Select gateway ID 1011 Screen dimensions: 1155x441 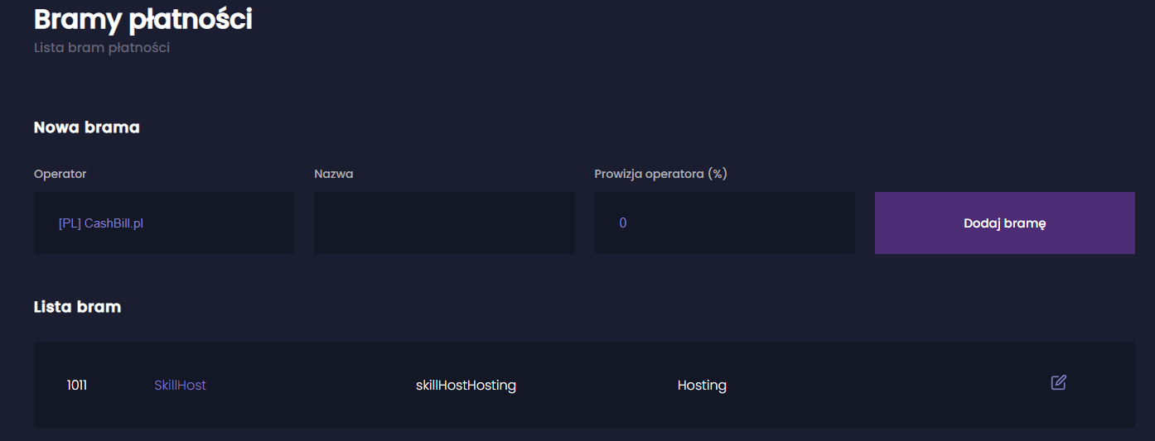pyautogui.click(x=77, y=386)
